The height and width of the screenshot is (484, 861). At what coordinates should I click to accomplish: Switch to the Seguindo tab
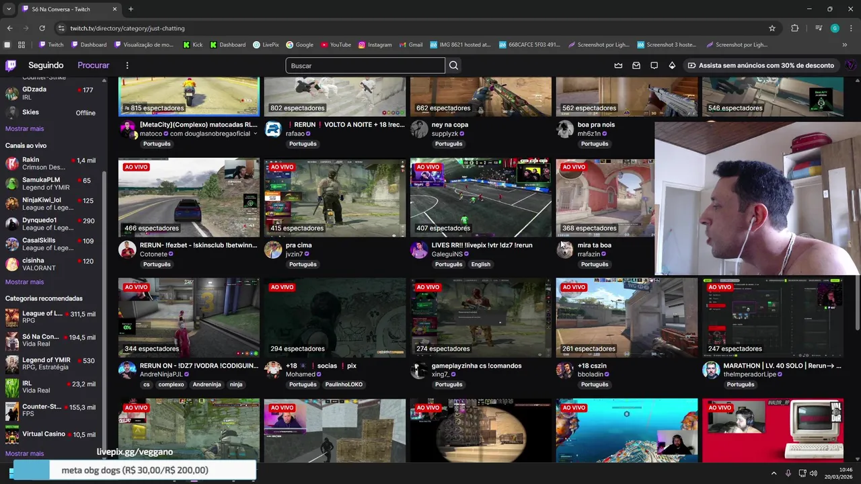pos(46,65)
